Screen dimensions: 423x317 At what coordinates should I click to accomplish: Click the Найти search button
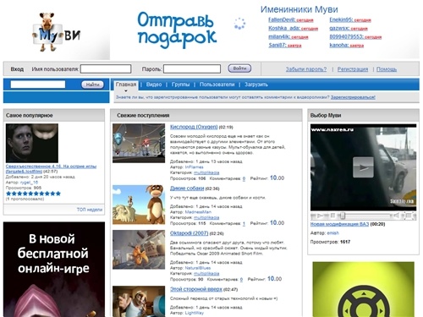tap(92, 85)
